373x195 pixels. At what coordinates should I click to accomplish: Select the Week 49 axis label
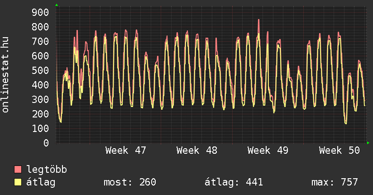click(268, 151)
